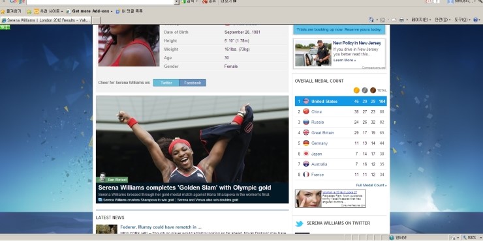Click the Facebook cheer button
Viewport: 483px width, 241px height.
[193, 83]
